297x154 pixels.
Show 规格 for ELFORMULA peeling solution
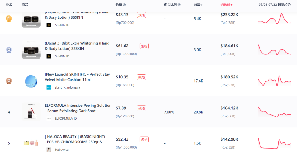coord(142,108)
